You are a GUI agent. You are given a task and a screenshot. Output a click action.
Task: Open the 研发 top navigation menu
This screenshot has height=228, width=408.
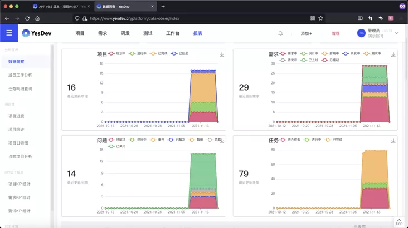125,33
